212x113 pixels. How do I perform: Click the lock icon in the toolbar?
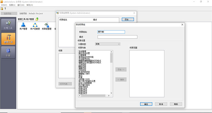pos(2,9)
